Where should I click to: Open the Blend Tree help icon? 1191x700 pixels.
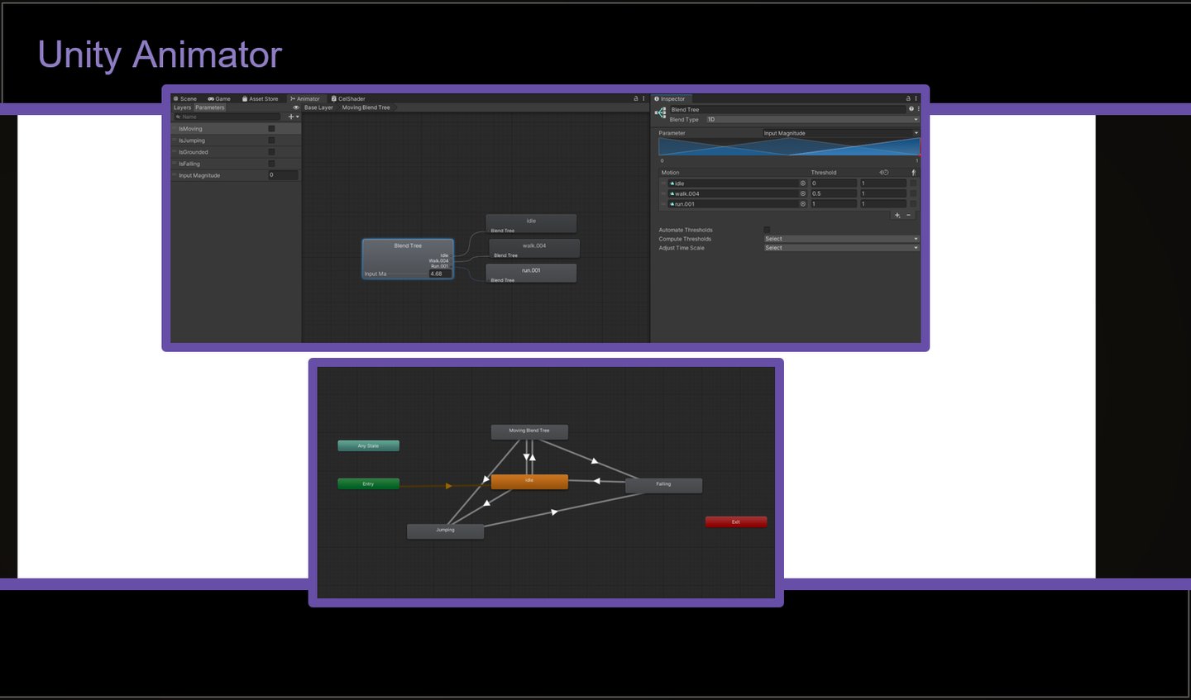tap(911, 109)
